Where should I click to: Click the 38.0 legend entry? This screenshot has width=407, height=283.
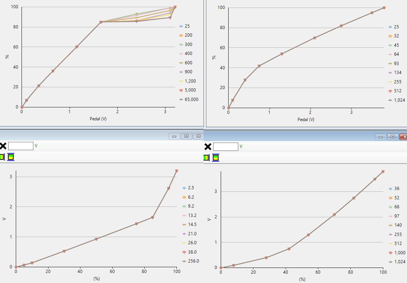[x=189, y=252]
